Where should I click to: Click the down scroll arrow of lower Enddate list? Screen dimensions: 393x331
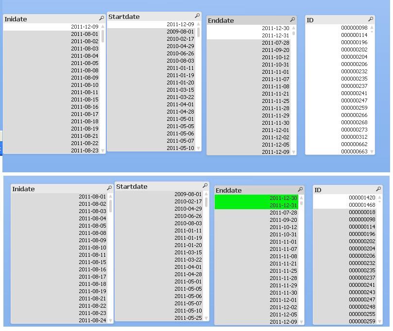point(302,322)
